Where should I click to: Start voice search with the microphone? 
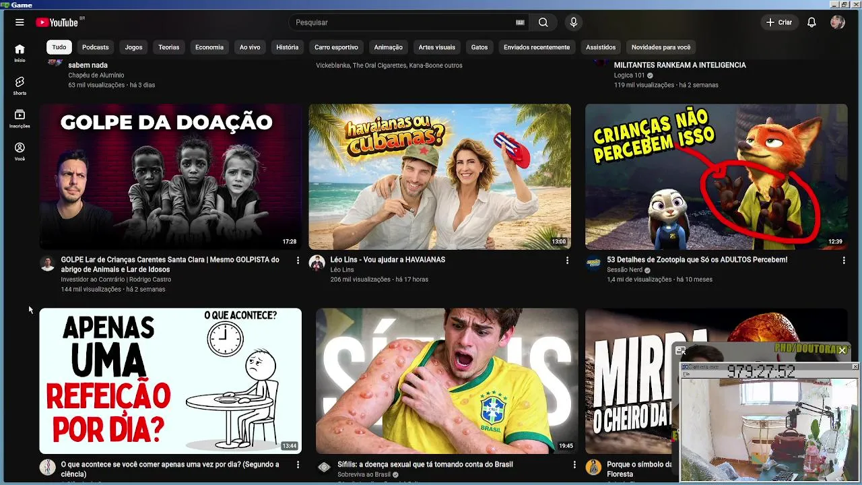574,22
